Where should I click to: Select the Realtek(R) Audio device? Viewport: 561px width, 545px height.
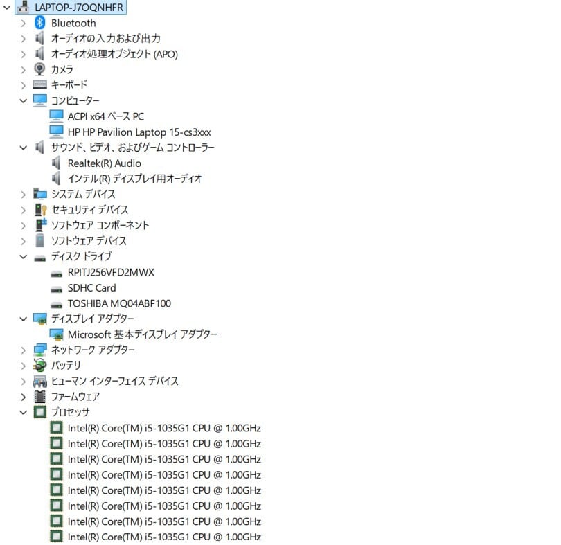click(x=105, y=163)
